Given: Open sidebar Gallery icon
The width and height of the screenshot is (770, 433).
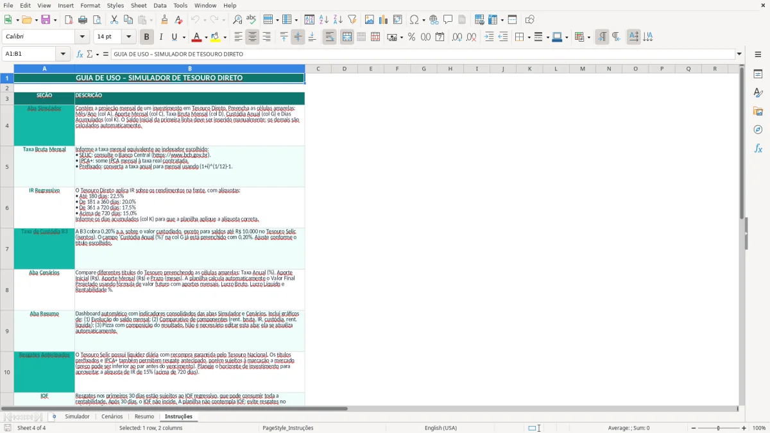Looking at the screenshot, I should (758, 112).
